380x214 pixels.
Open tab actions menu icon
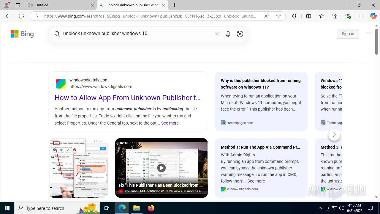tap(18, 5)
